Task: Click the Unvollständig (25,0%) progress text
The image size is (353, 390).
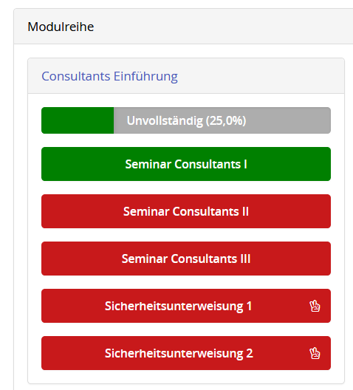Action: click(x=186, y=120)
